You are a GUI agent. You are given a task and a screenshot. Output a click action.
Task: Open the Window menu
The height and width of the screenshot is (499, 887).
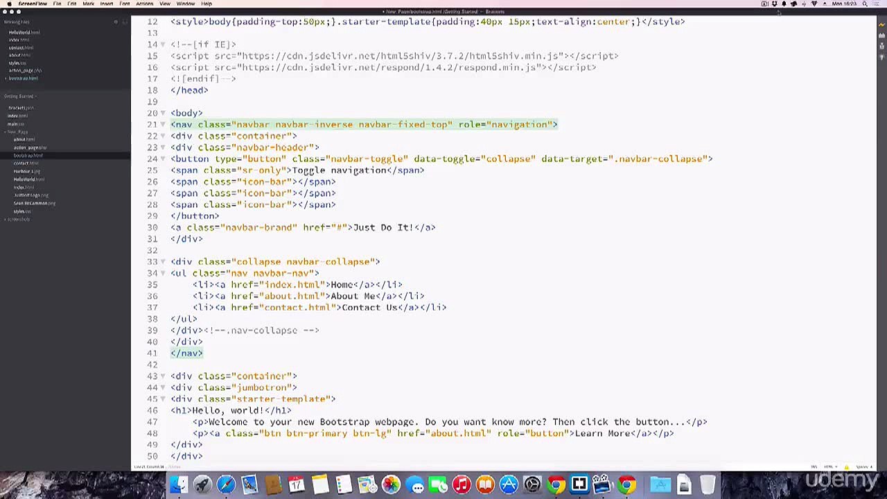pyautogui.click(x=185, y=4)
